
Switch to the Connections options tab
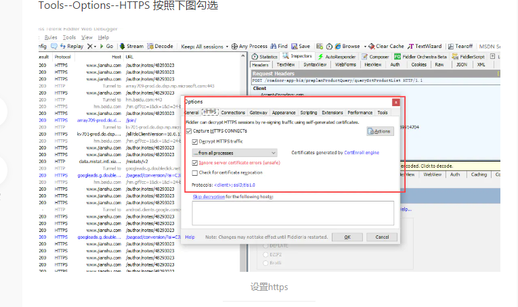233,112
